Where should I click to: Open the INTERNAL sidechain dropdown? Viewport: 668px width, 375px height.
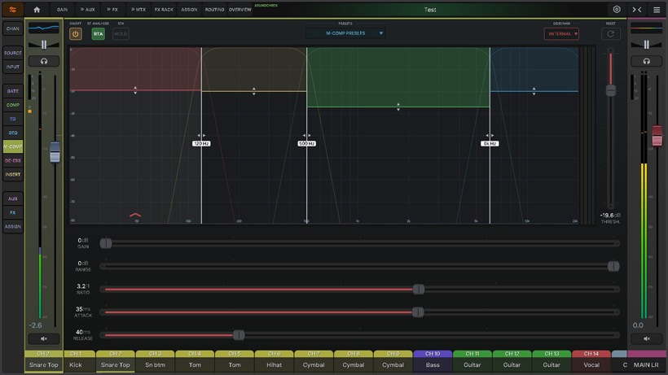tap(561, 33)
